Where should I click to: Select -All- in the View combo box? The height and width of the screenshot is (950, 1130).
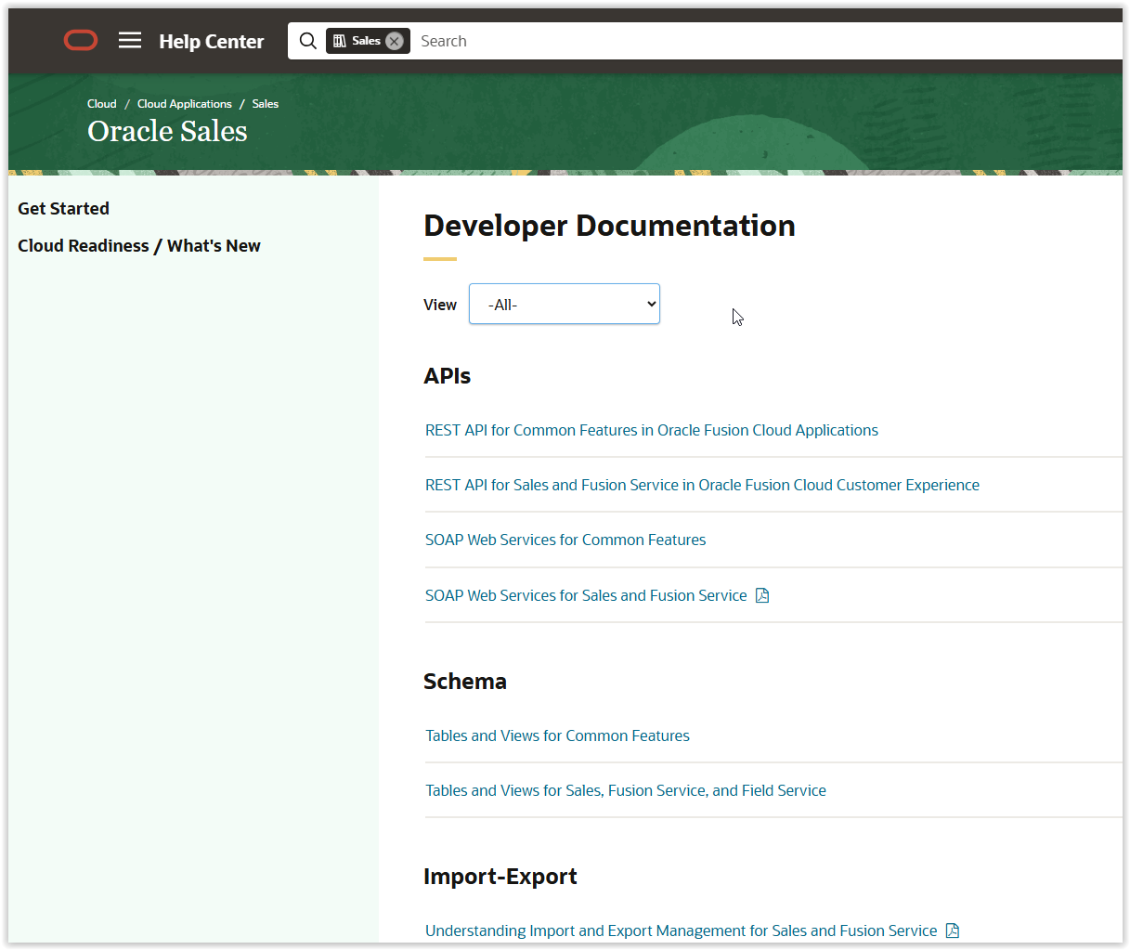[x=564, y=304]
